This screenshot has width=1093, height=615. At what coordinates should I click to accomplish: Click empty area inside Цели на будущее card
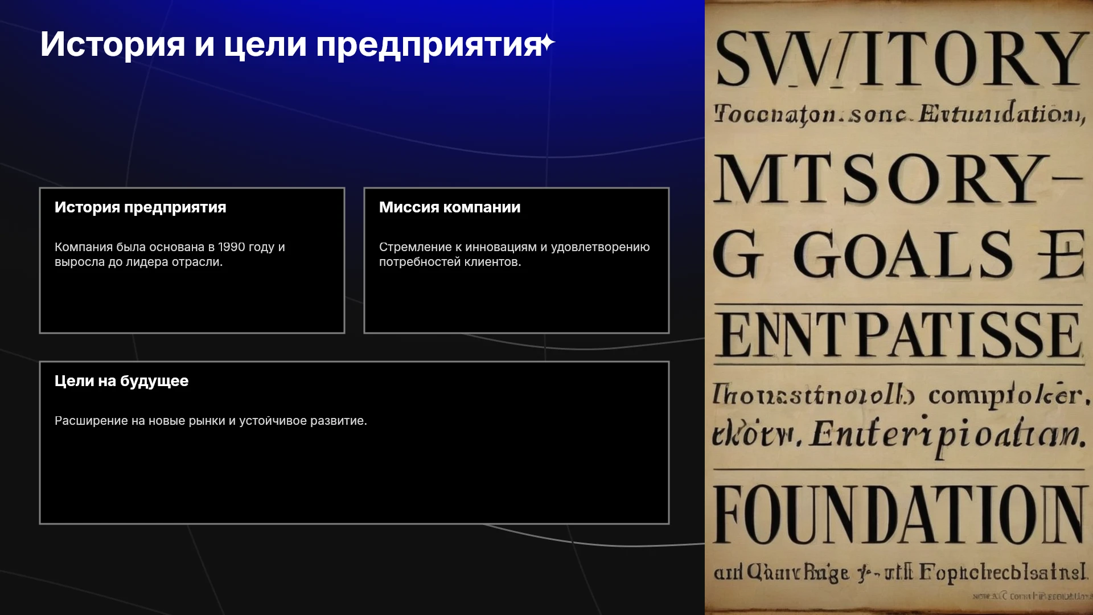click(354, 478)
